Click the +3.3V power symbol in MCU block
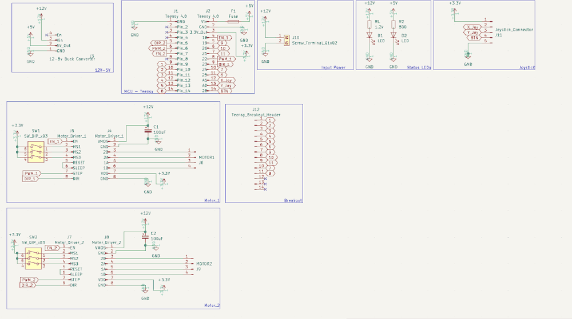Image resolution: width=572 pixels, height=319 pixels. pyautogui.click(x=247, y=54)
